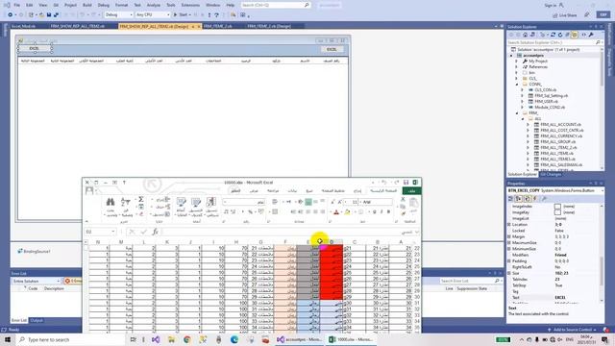Collapse the CONN_ folder in Solution Explorer

coord(517,85)
